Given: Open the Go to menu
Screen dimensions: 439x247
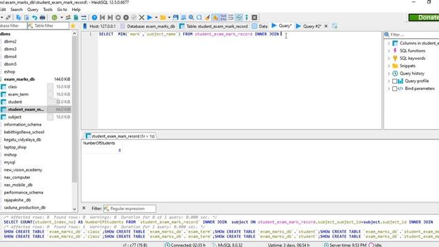Looking at the screenshot, I should tap(62, 10).
